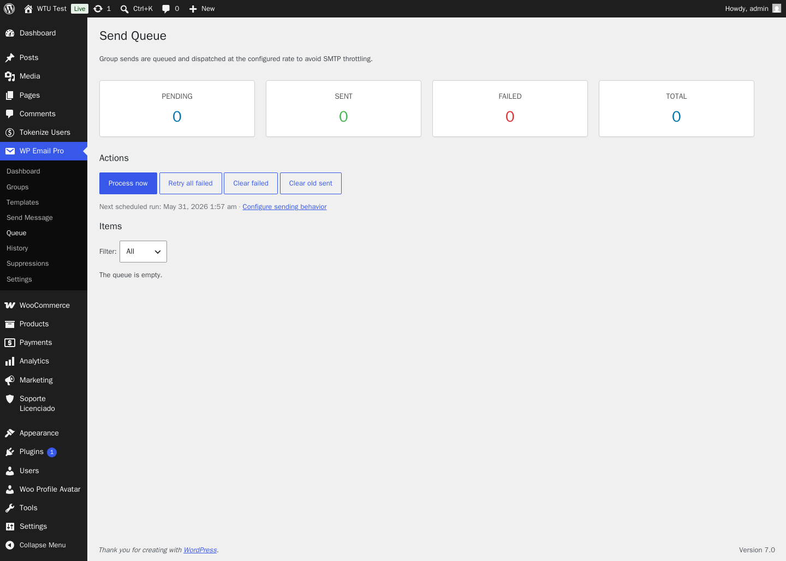This screenshot has height=561, width=786.
Task: Click the Woo Profile Avatar icon
Action: (10, 490)
